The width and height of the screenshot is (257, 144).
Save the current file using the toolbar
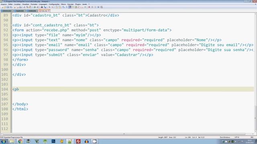[8, 7]
